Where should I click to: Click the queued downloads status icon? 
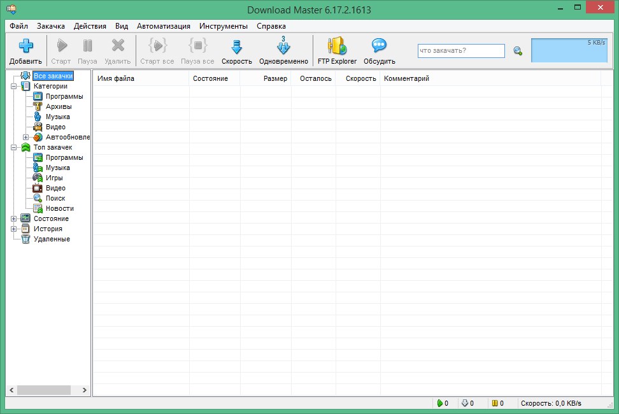(465, 403)
